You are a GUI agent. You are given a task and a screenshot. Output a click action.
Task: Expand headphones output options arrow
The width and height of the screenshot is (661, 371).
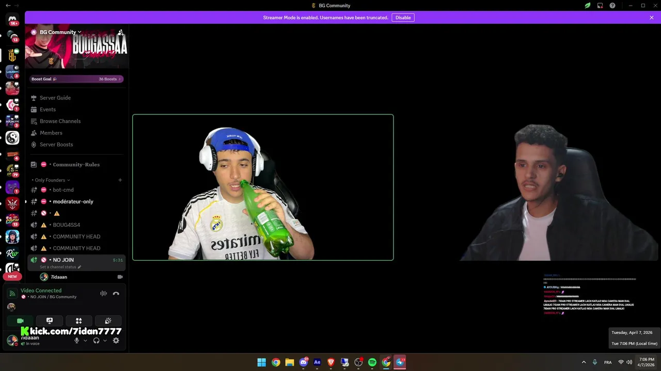click(x=105, y=340)
